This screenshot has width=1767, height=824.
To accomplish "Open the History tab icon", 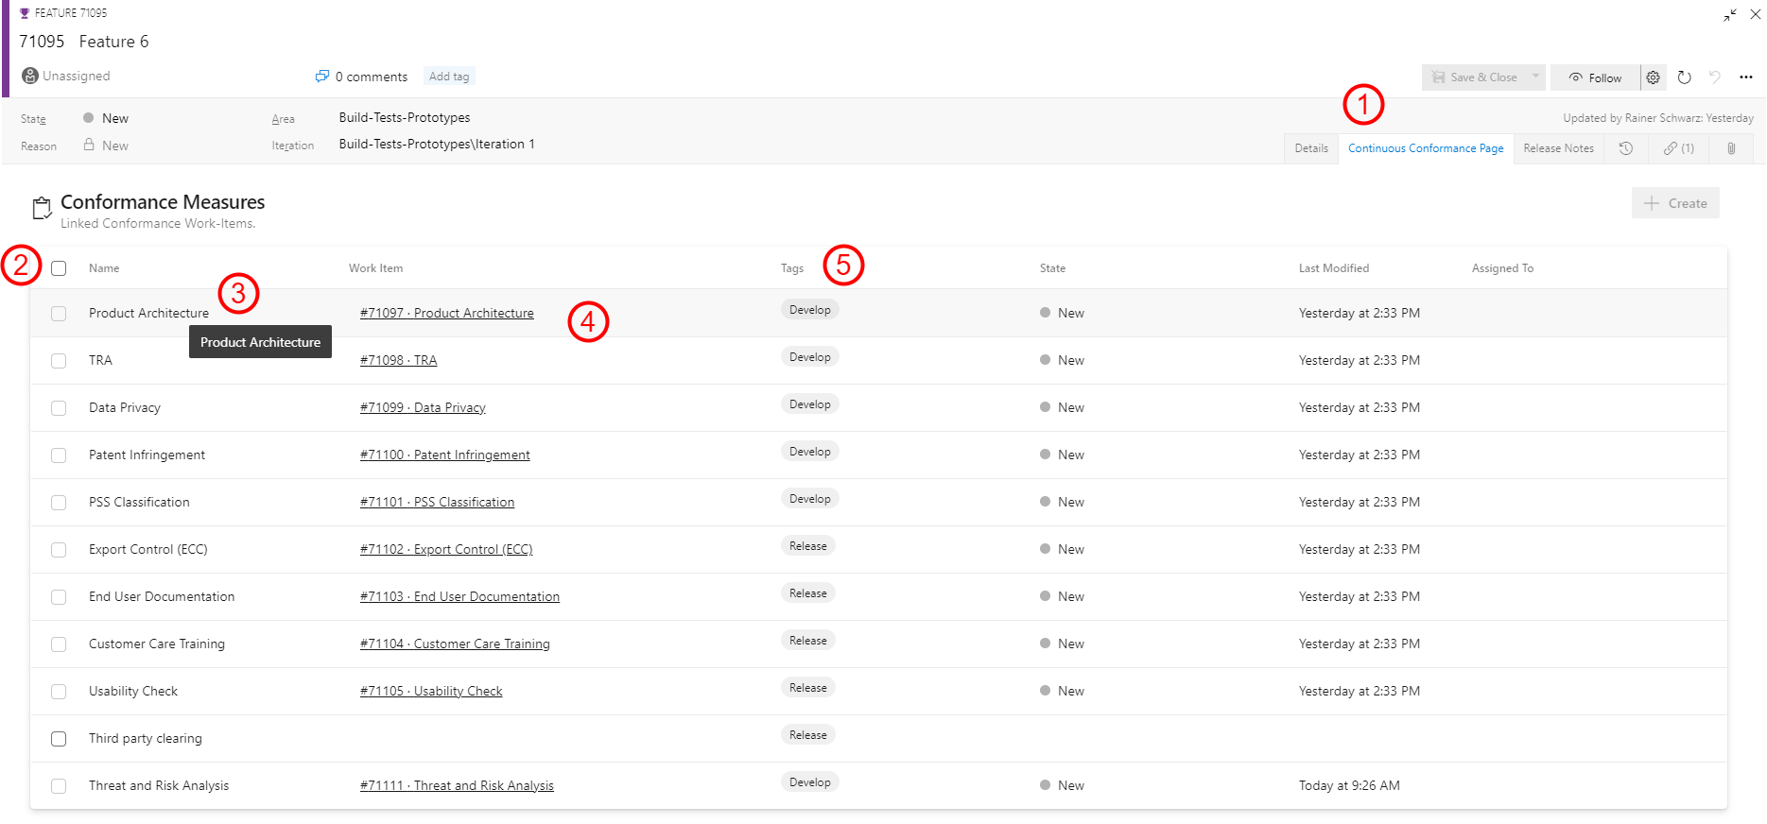I will (1626, 148).
